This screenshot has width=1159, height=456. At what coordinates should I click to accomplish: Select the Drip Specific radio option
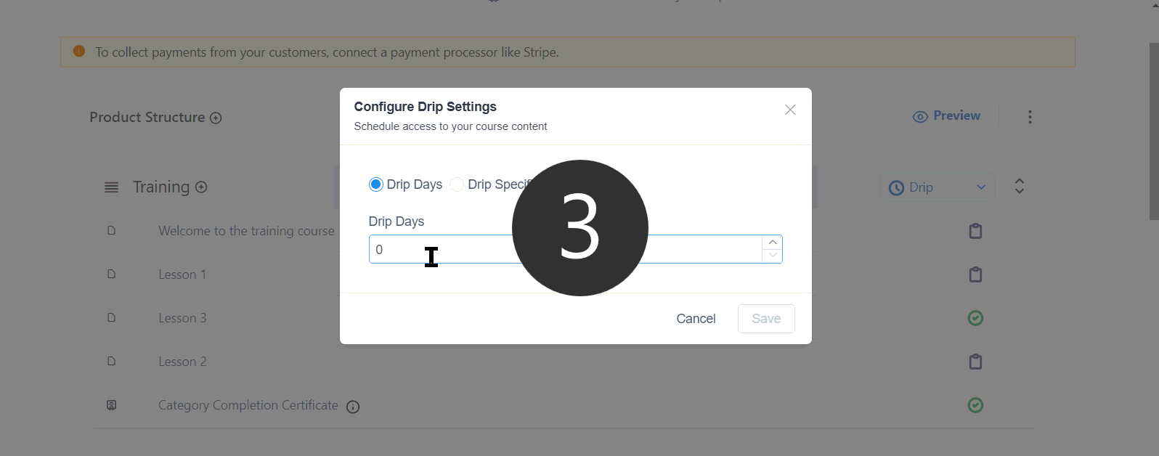point(457,184)
